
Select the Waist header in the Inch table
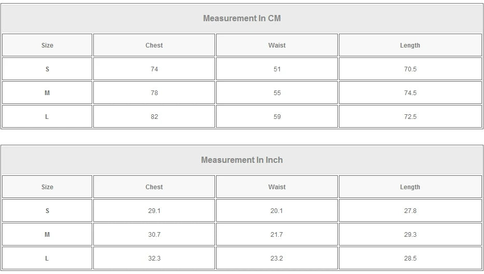(277, 187)
